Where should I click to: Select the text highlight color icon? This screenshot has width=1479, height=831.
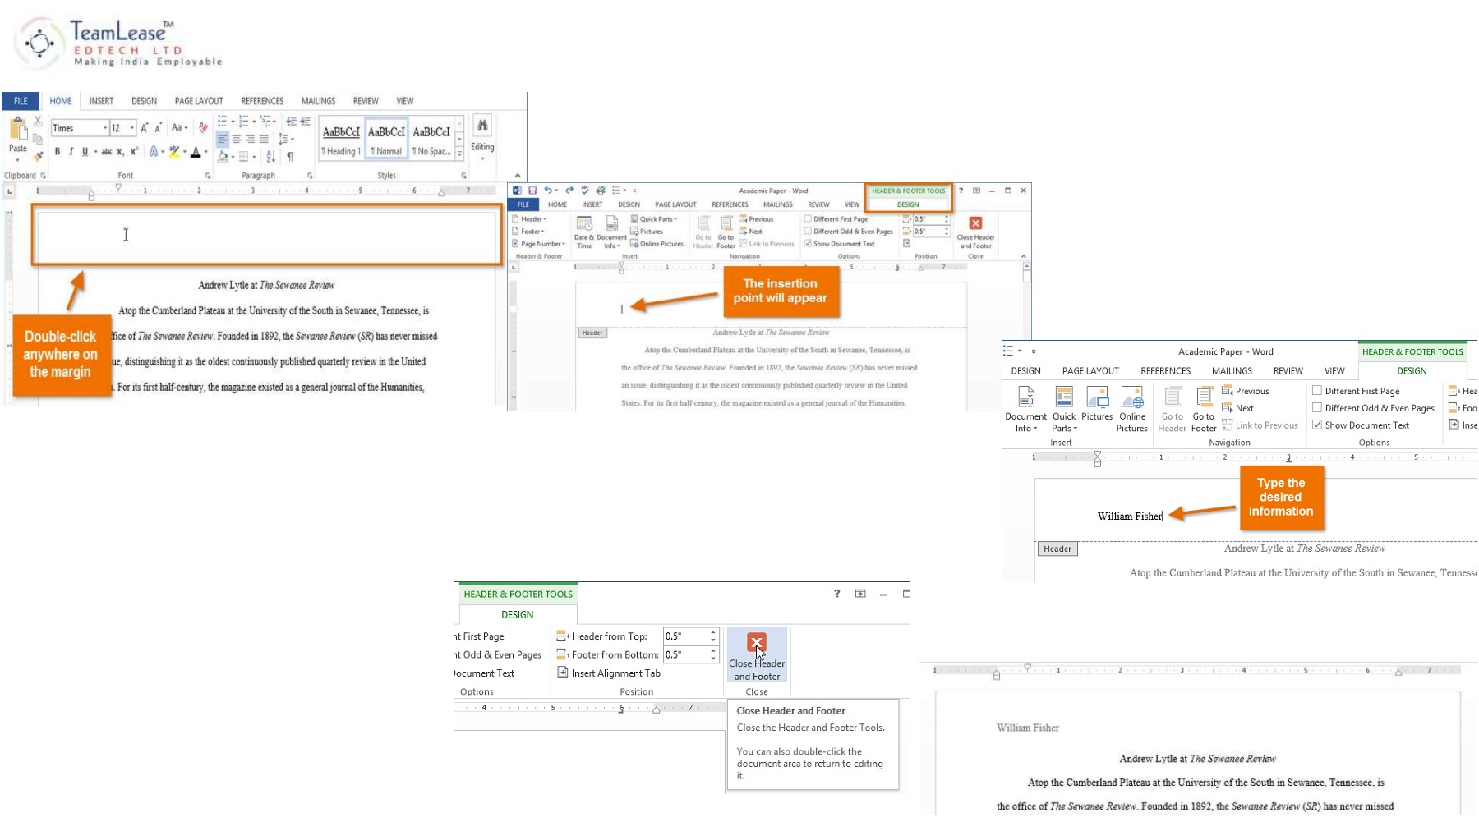pyautogui.click(x=174, y=152)
